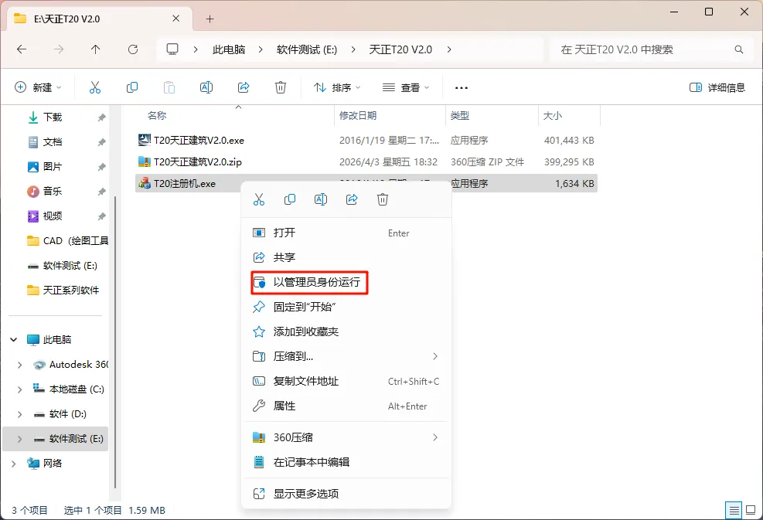
Task: Click chevron after 天正T20 V2.0 breadcrumb
Action: 448,49
